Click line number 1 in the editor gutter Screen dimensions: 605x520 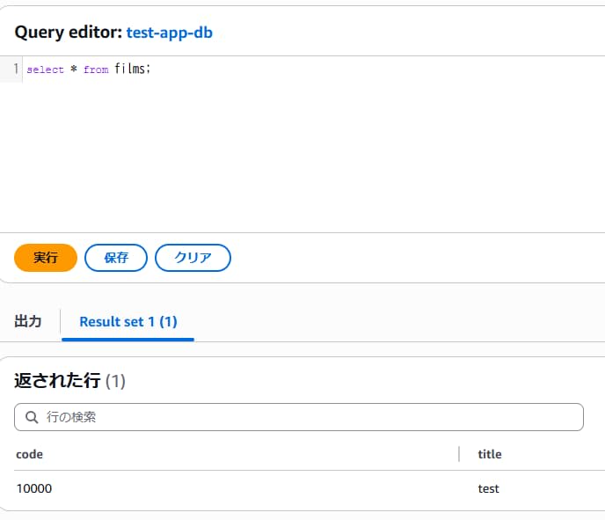coord(16,69)
